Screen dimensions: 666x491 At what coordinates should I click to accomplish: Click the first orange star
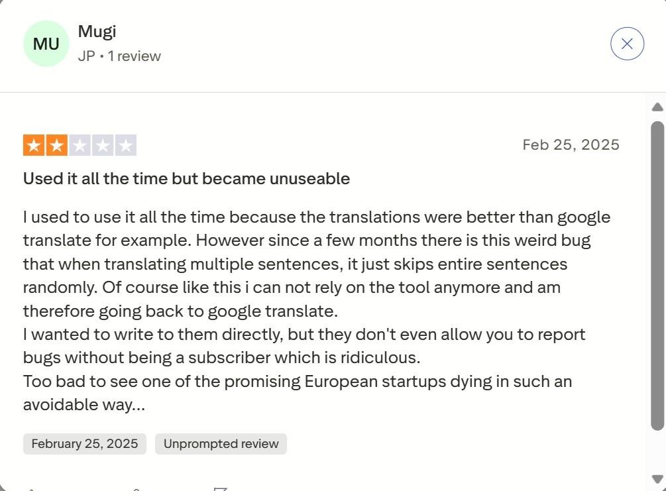tap(34, 144)
